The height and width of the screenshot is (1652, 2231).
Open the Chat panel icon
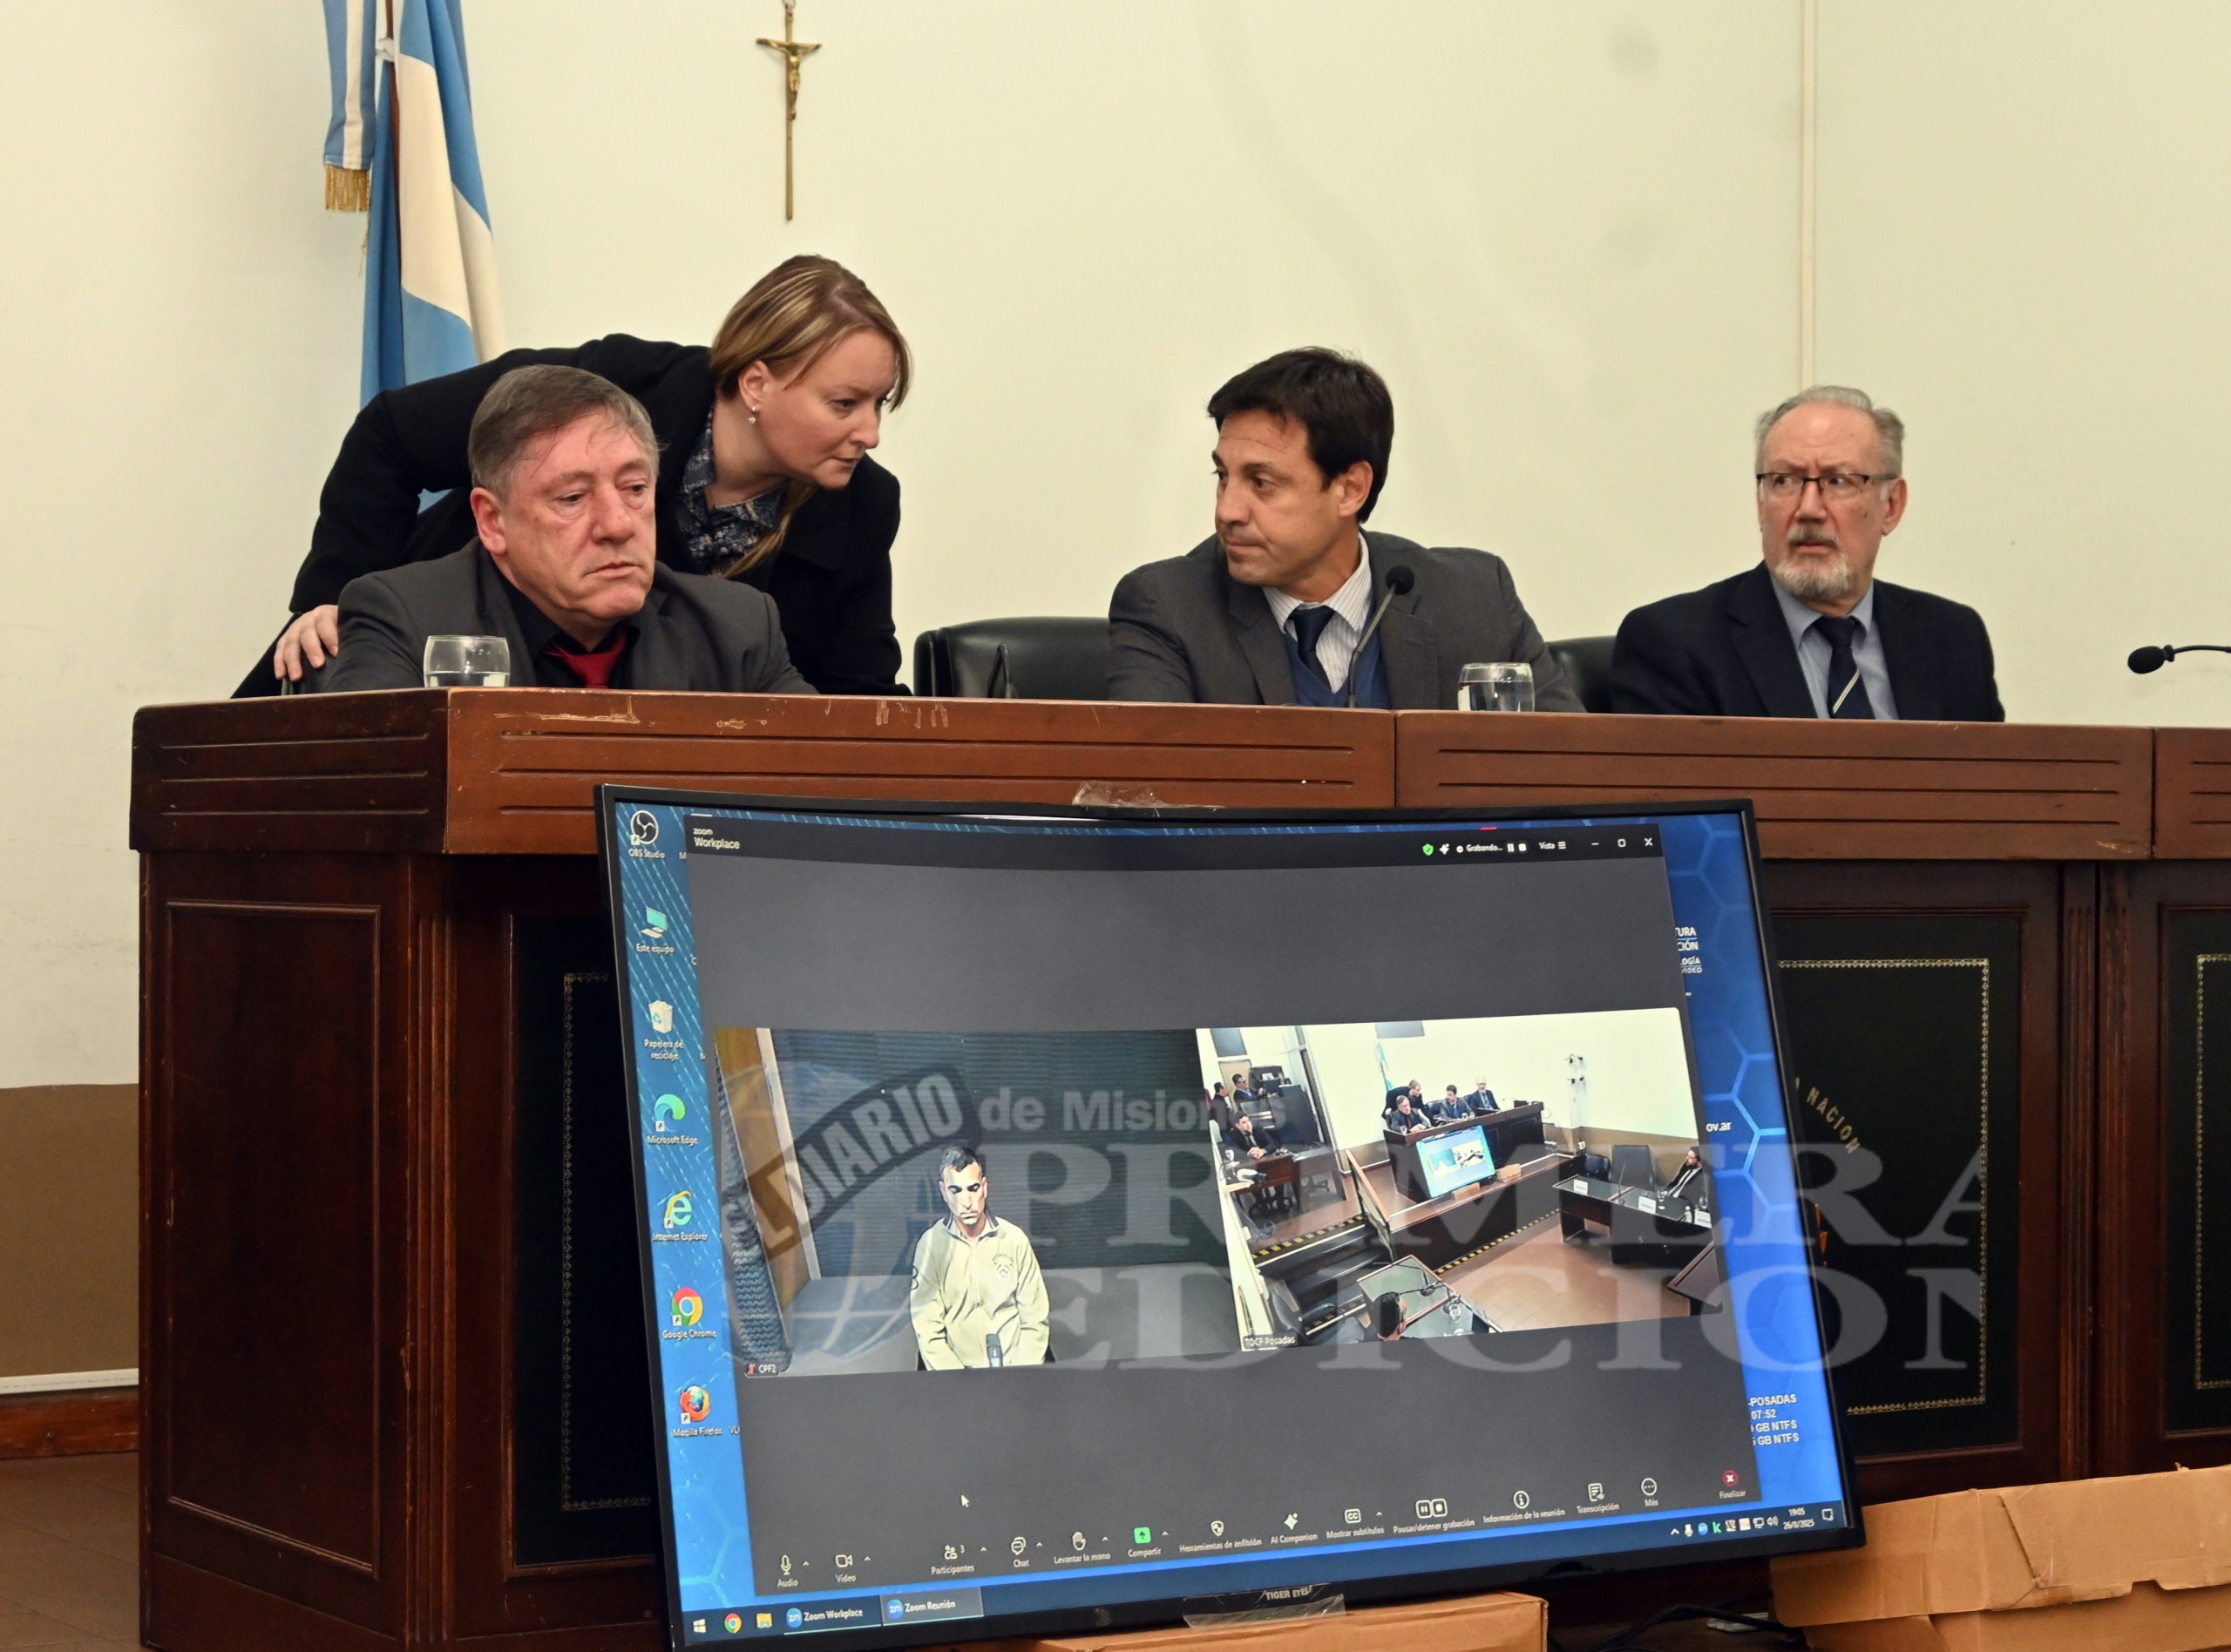click(1019, 1547)
